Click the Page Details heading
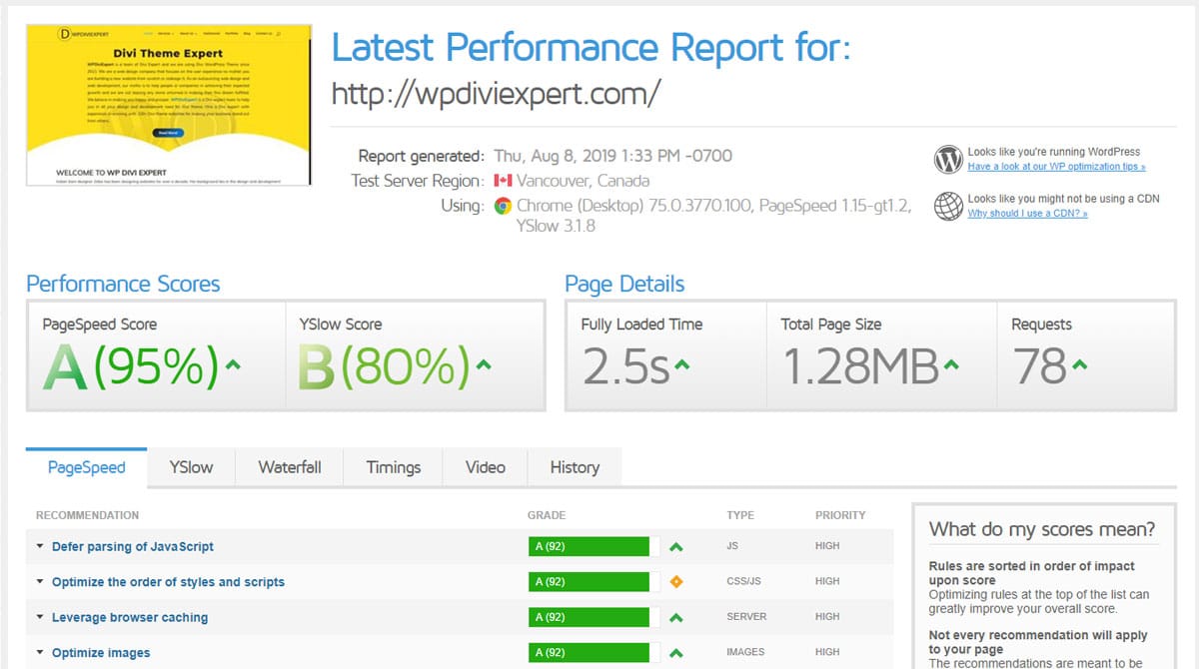1199x669 pixels. click(x=624, y=284)
